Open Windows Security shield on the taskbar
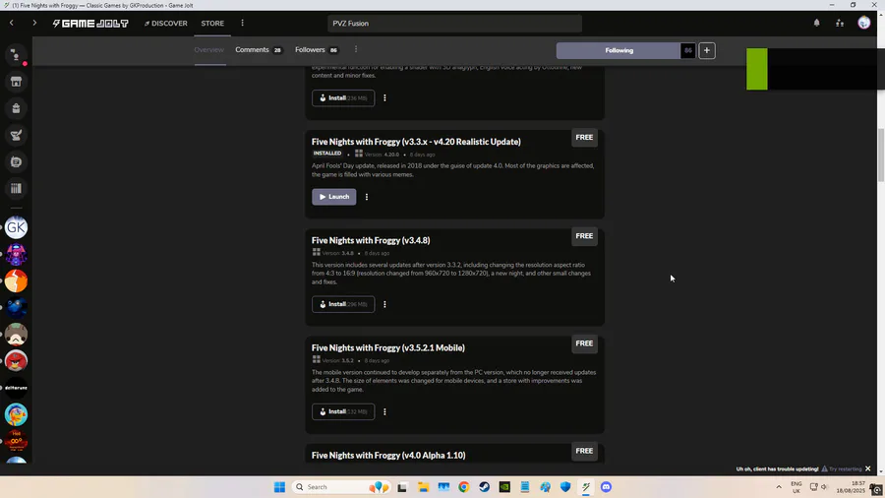This screenshot has width=885, height=498. pos(565,487)
